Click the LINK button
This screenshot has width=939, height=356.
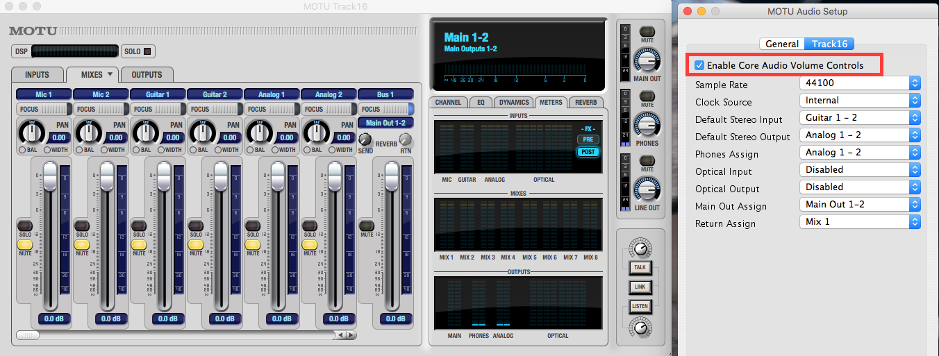pyautogui.click(x=640, y=287)
